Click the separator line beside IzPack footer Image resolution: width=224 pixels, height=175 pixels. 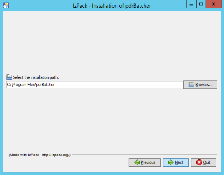click(x=145, y=154)
